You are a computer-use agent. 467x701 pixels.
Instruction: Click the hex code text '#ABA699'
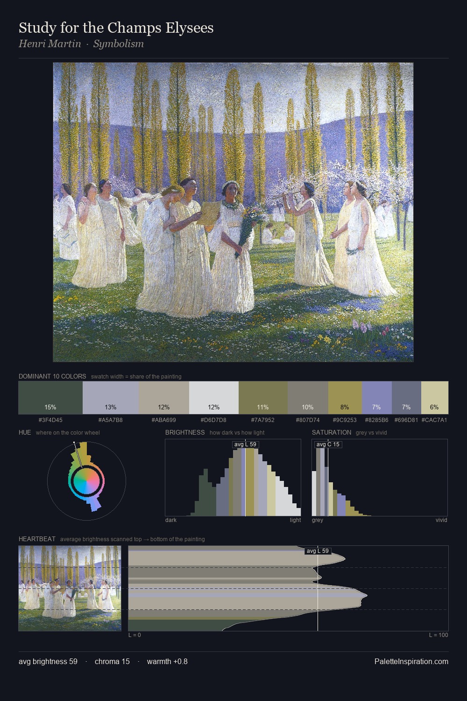164,420
